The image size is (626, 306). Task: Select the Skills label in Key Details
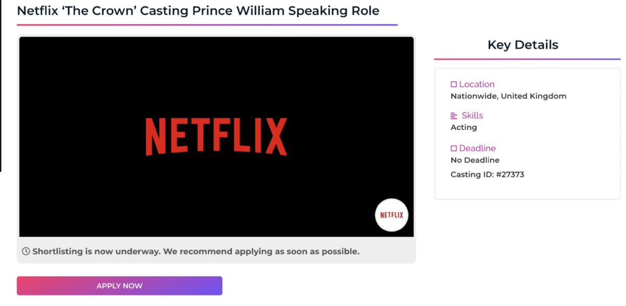[x=472, y=116]
